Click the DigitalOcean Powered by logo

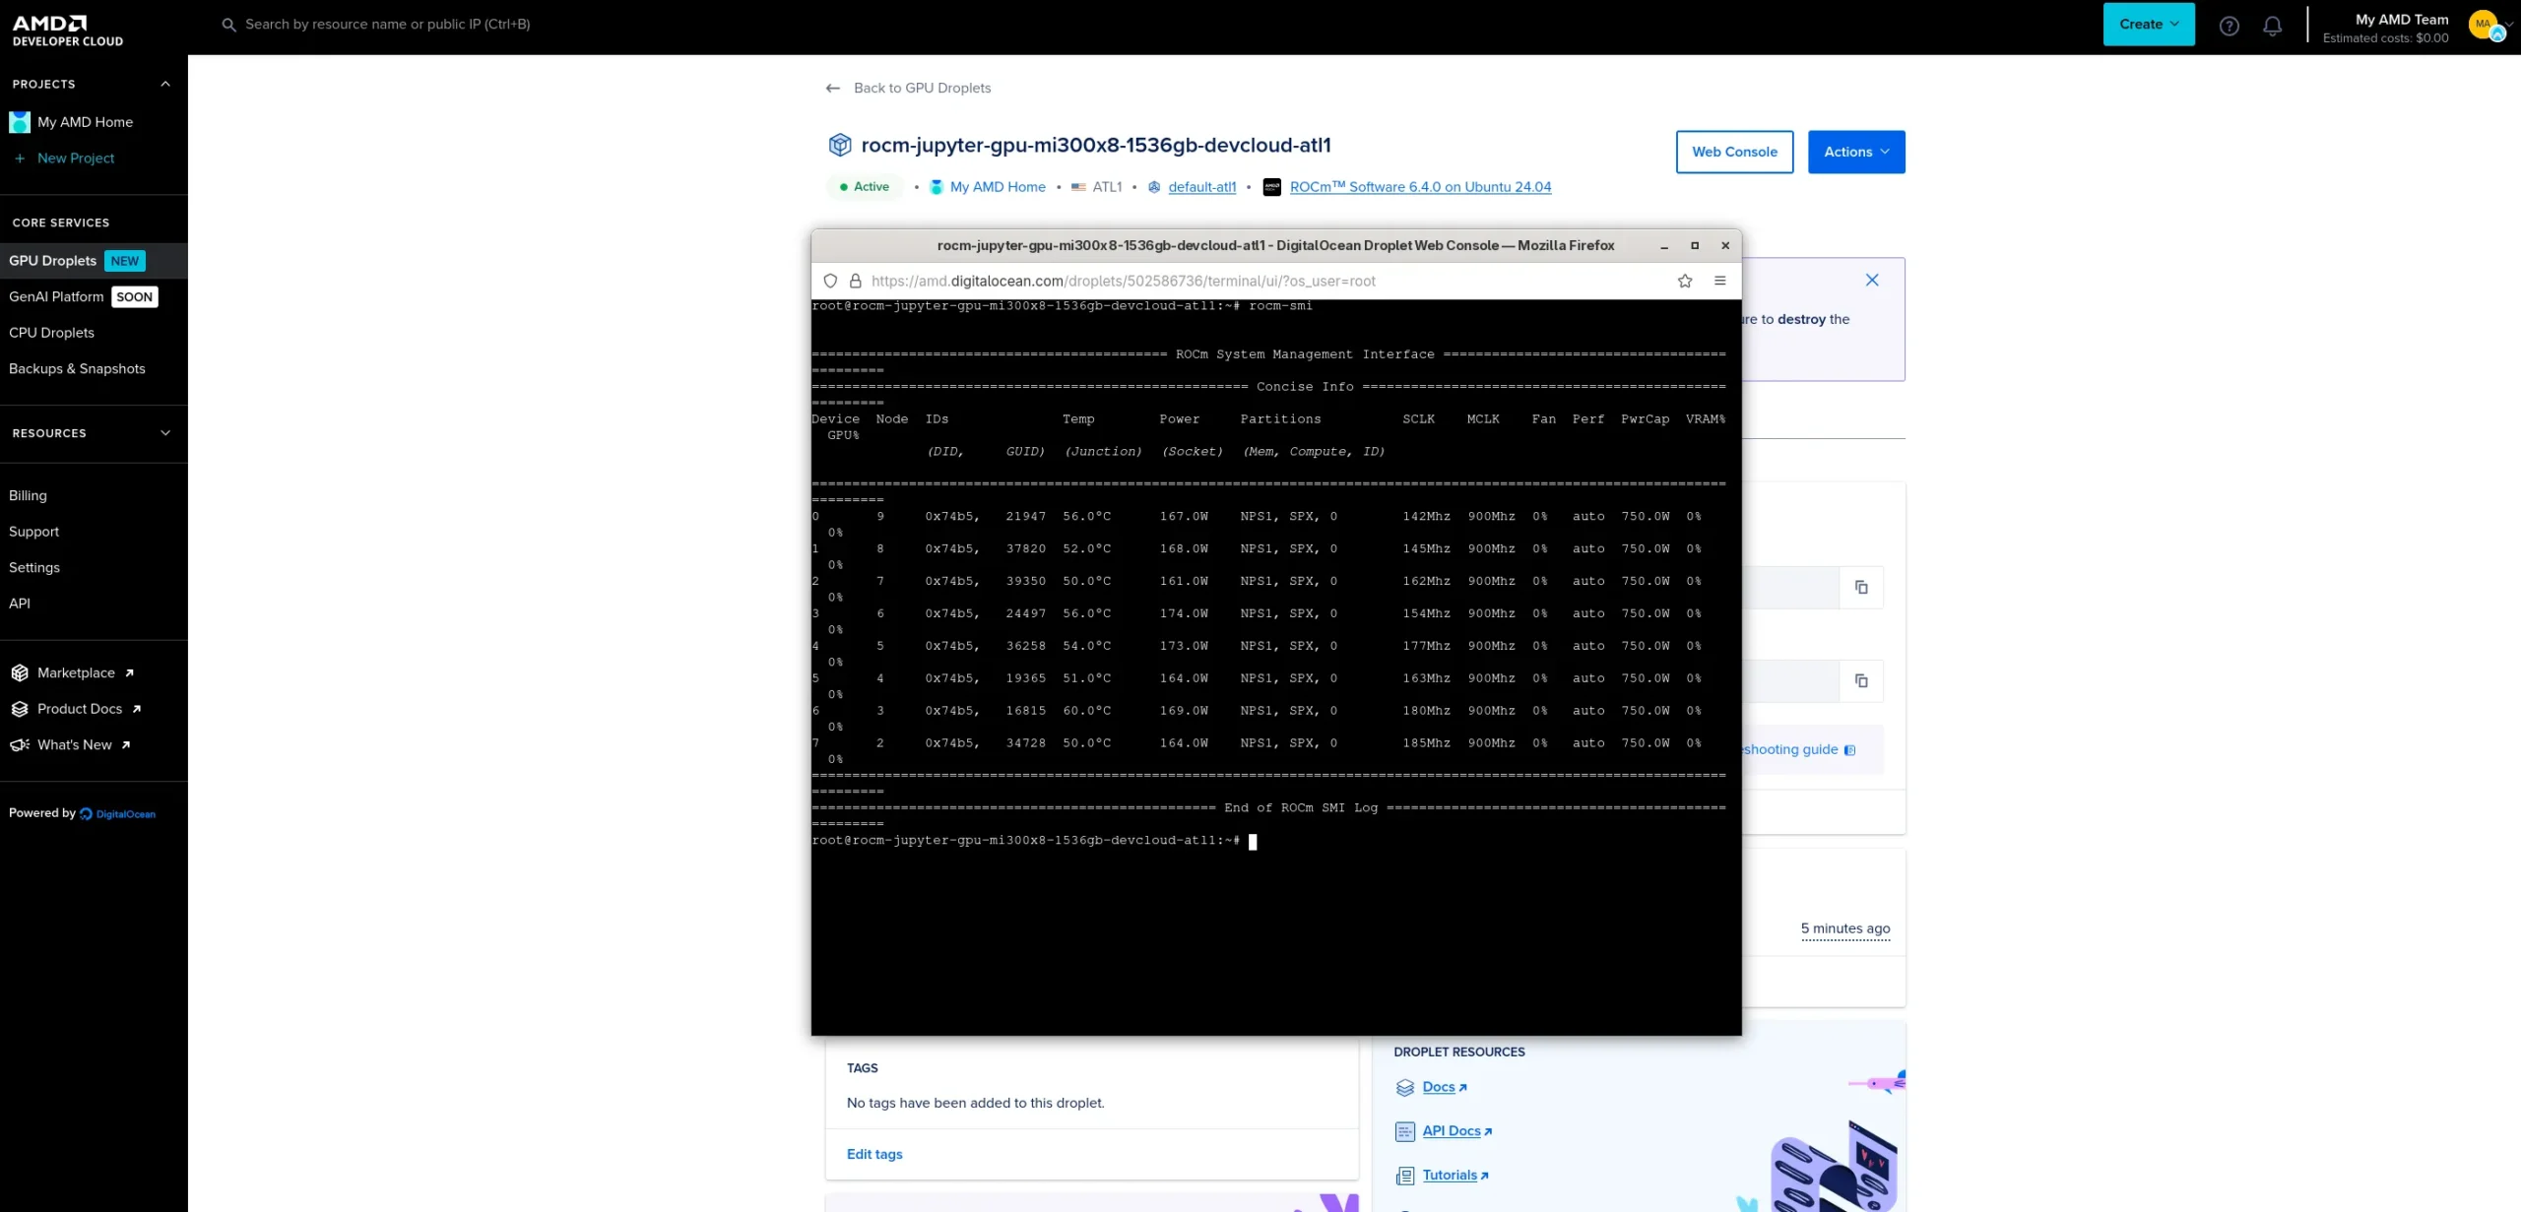tap(117, 814)
